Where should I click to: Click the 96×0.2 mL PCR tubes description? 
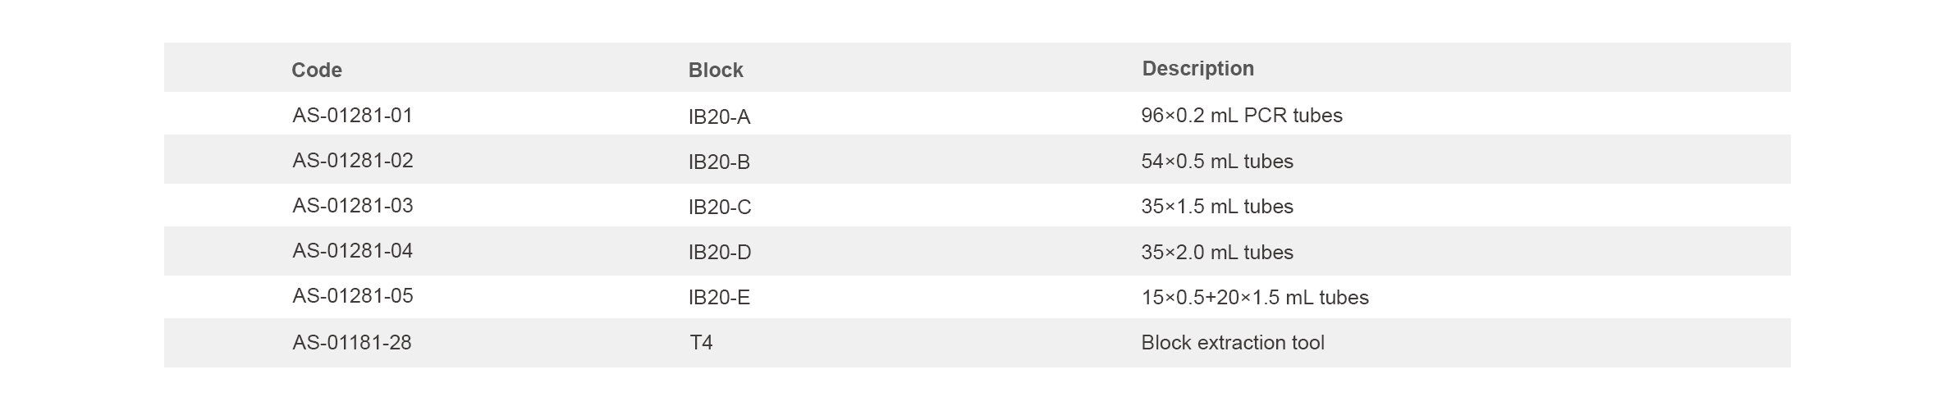pos(1242,116)
